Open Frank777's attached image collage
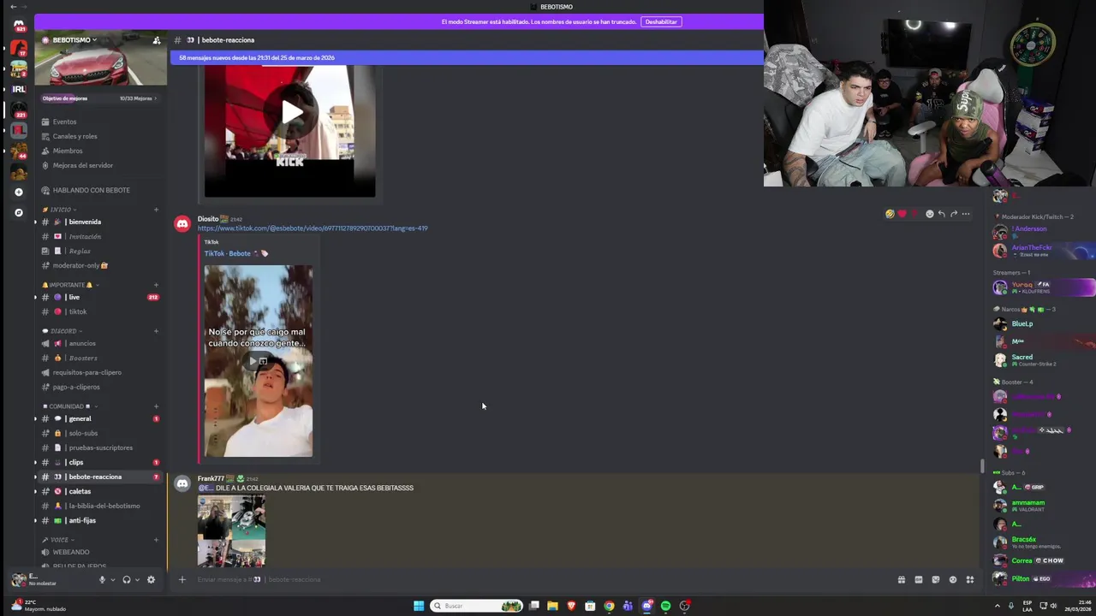 (x=231, y=530)
